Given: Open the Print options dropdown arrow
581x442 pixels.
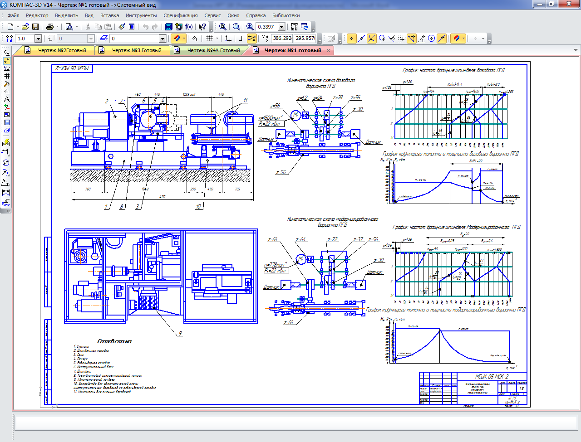Looking at the screenshot, I should coord(58,27).
